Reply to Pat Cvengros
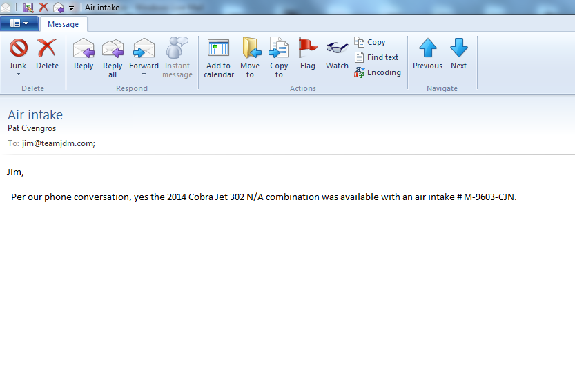Screen dimensions: 575x382 84,54
